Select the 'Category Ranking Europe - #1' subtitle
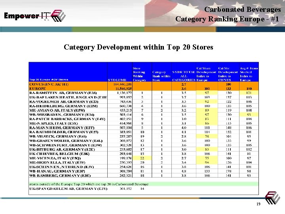Image resolution: width=285 pixels, height=214 pixels. (227, 19)
